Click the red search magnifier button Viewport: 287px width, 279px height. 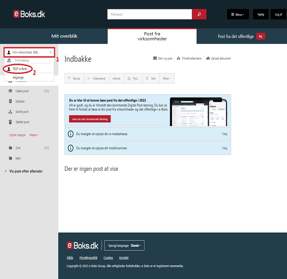pyautogui.click(x=199, y=14)
